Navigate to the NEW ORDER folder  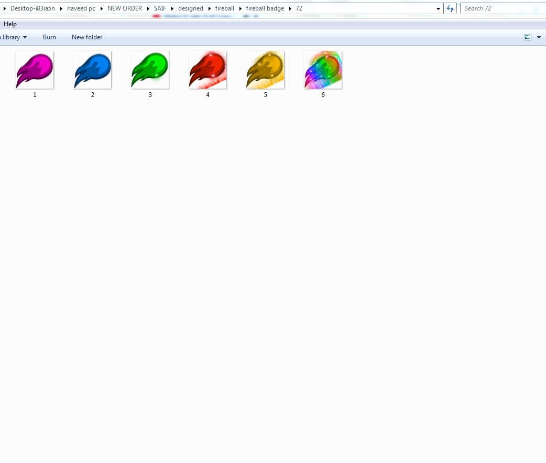click(x=125, y=8)
